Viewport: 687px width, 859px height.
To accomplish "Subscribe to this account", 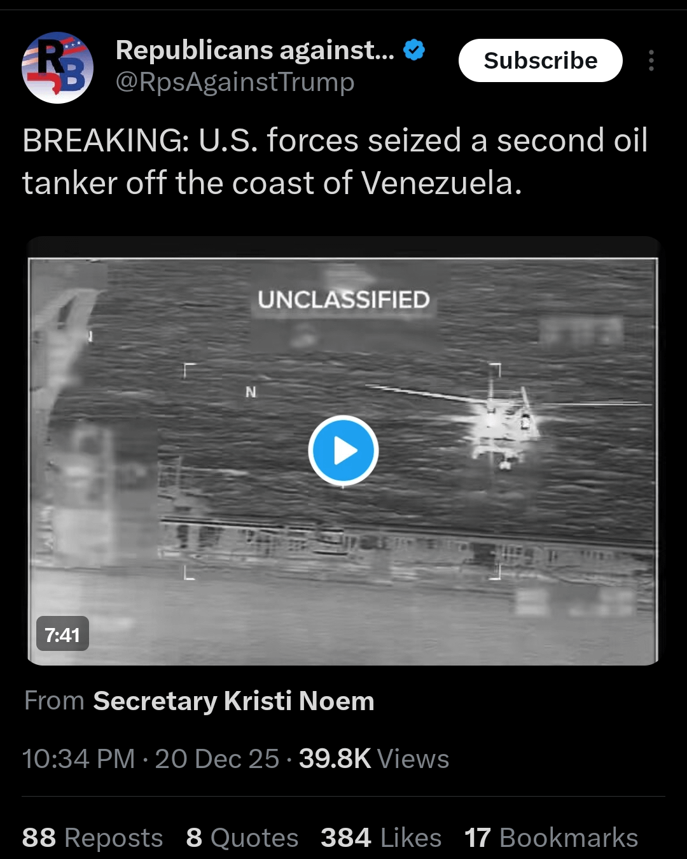I will pyautogui.click(x=540, y=60).
